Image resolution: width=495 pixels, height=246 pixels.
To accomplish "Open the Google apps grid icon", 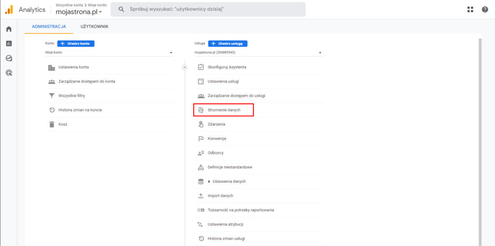I will [x=470, y=9].
